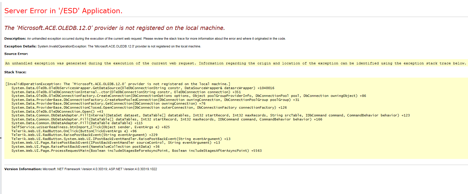Click the "Version Information:" label

pyautogui.click(x=23, y=169)
